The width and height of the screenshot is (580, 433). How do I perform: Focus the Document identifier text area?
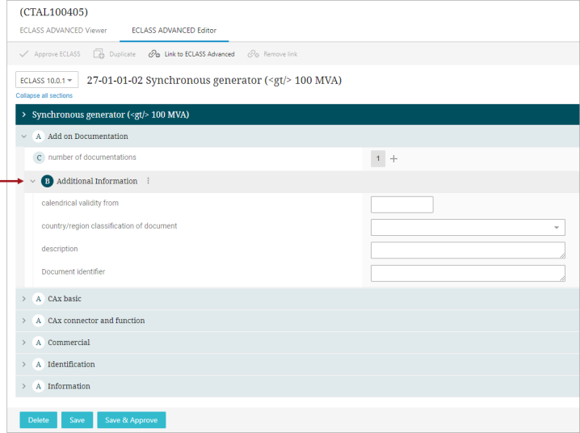pyautogui.click(x=468, y=273)
